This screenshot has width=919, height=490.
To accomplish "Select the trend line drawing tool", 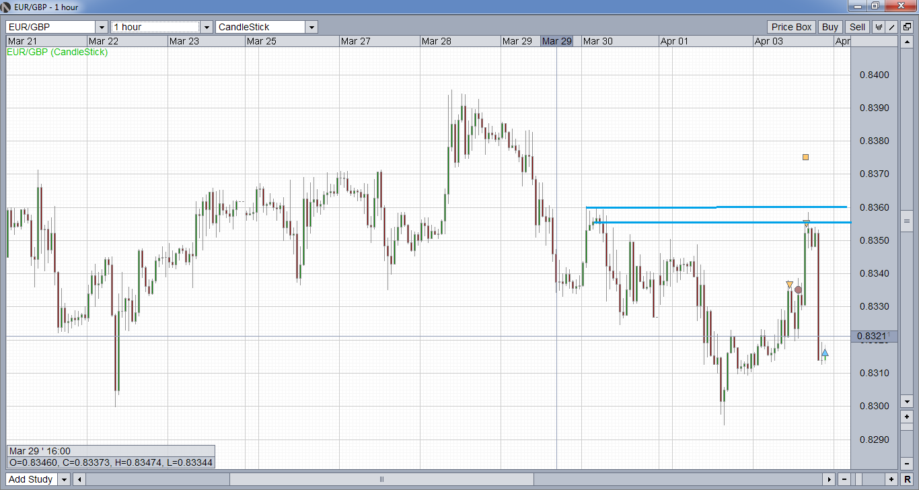I will pos(891,27).
